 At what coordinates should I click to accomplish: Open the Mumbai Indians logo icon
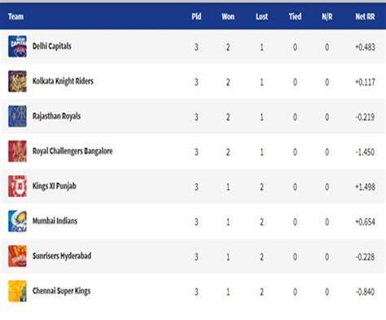(17, 221)
